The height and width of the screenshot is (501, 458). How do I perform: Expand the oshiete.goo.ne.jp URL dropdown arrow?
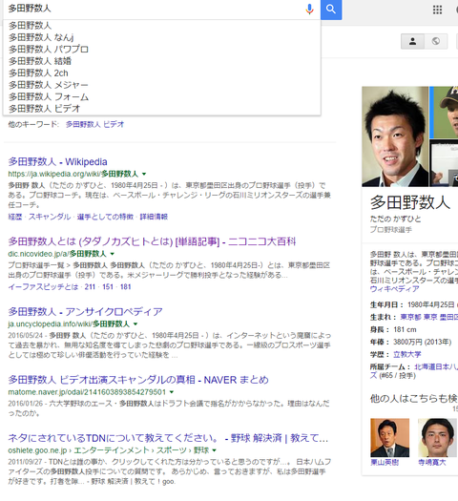click(x=215, y=450)
